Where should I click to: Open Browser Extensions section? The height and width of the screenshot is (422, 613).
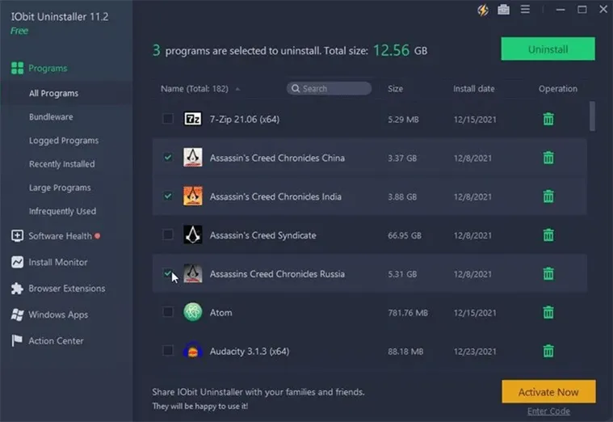(67, 289)
